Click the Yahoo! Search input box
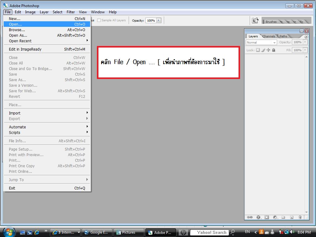316x237 pixels. pyautogui.click(x=210, y=232)
